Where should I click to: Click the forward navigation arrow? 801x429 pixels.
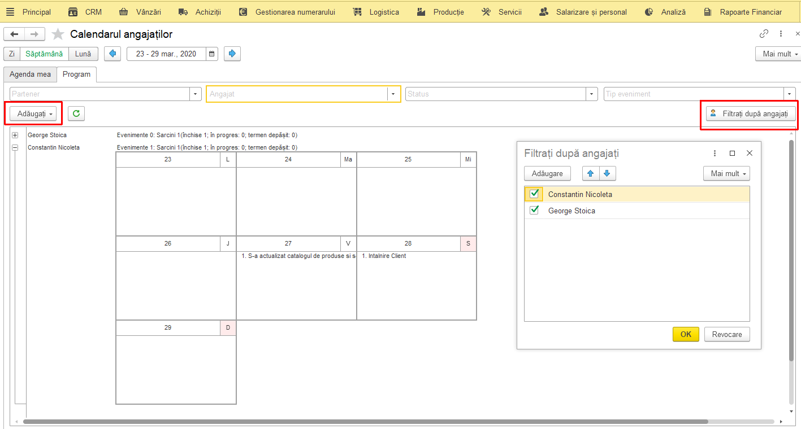35,34
